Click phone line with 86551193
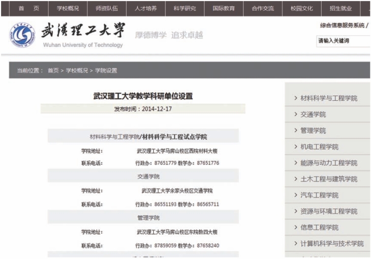This screenshot has height=259, width=371. pyautogui.click(x=177, y=204)
